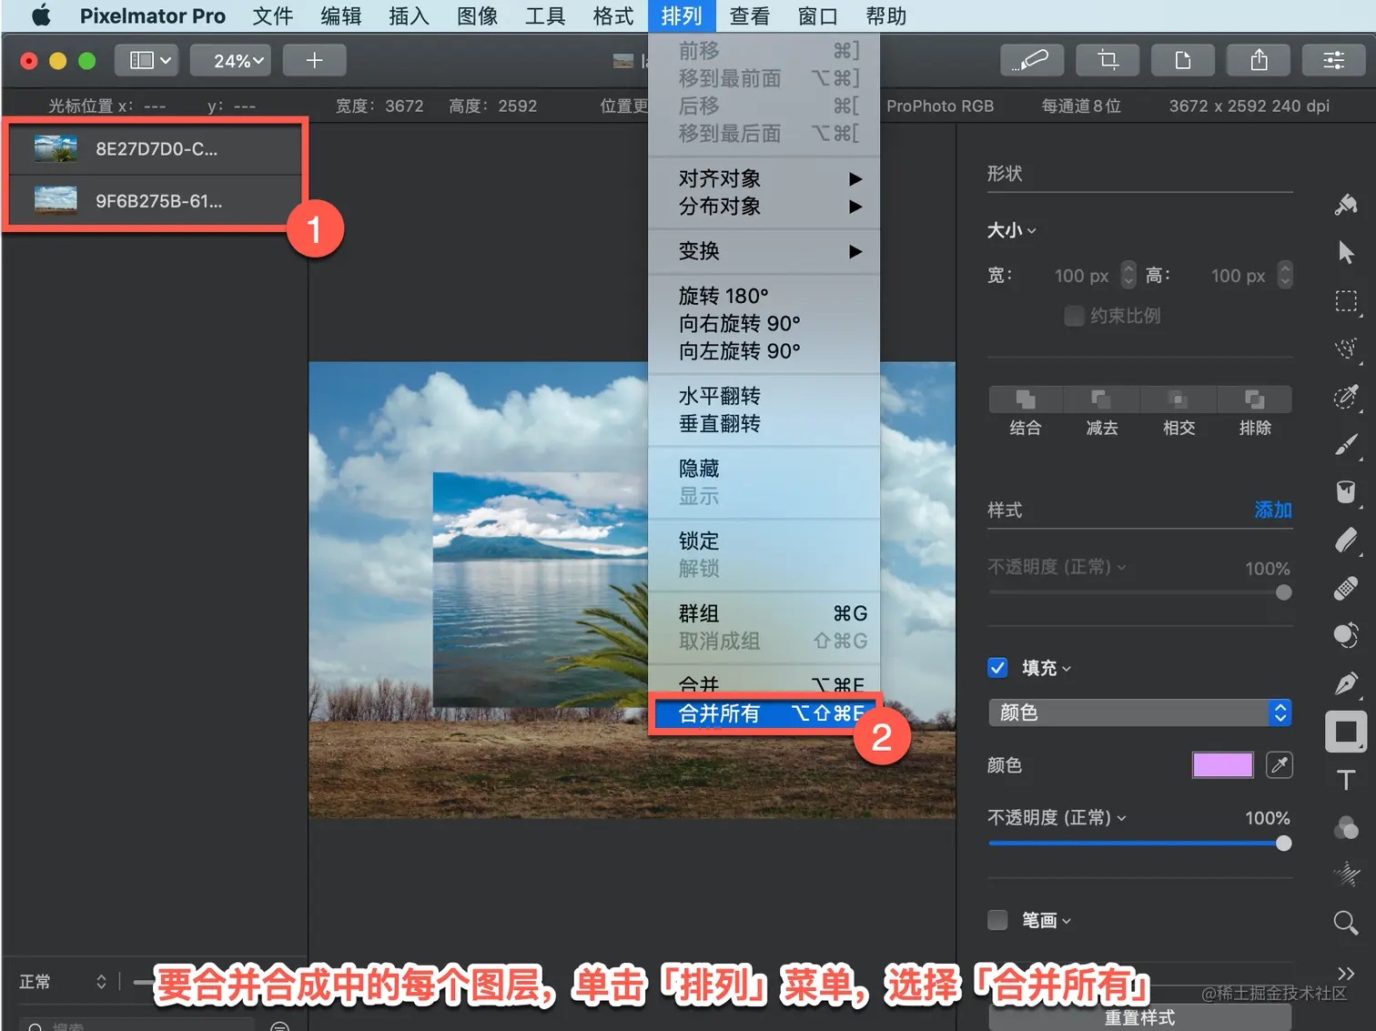Open the 帮助 menu

point(885,15)
